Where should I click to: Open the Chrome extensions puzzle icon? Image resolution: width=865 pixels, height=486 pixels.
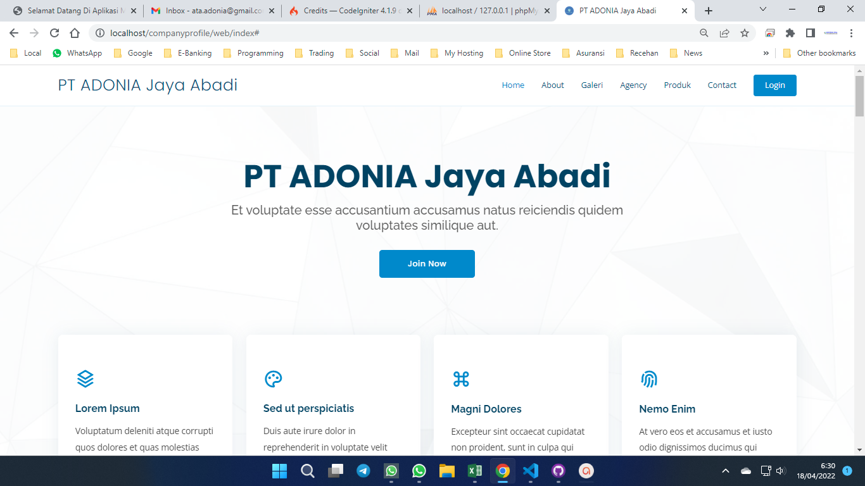tap(790, 33)
